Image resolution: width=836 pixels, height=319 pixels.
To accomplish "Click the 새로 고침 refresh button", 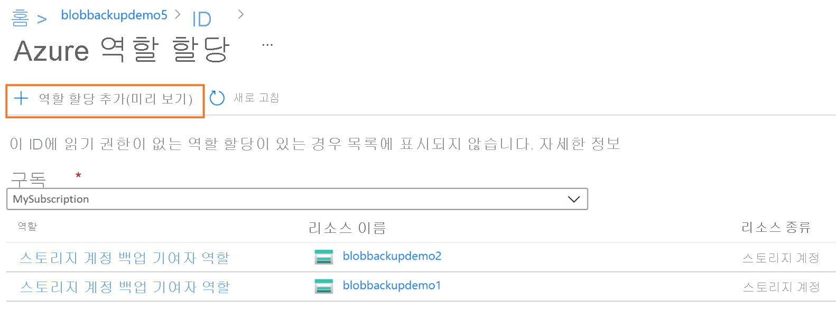I will click(x=245, y=98).
